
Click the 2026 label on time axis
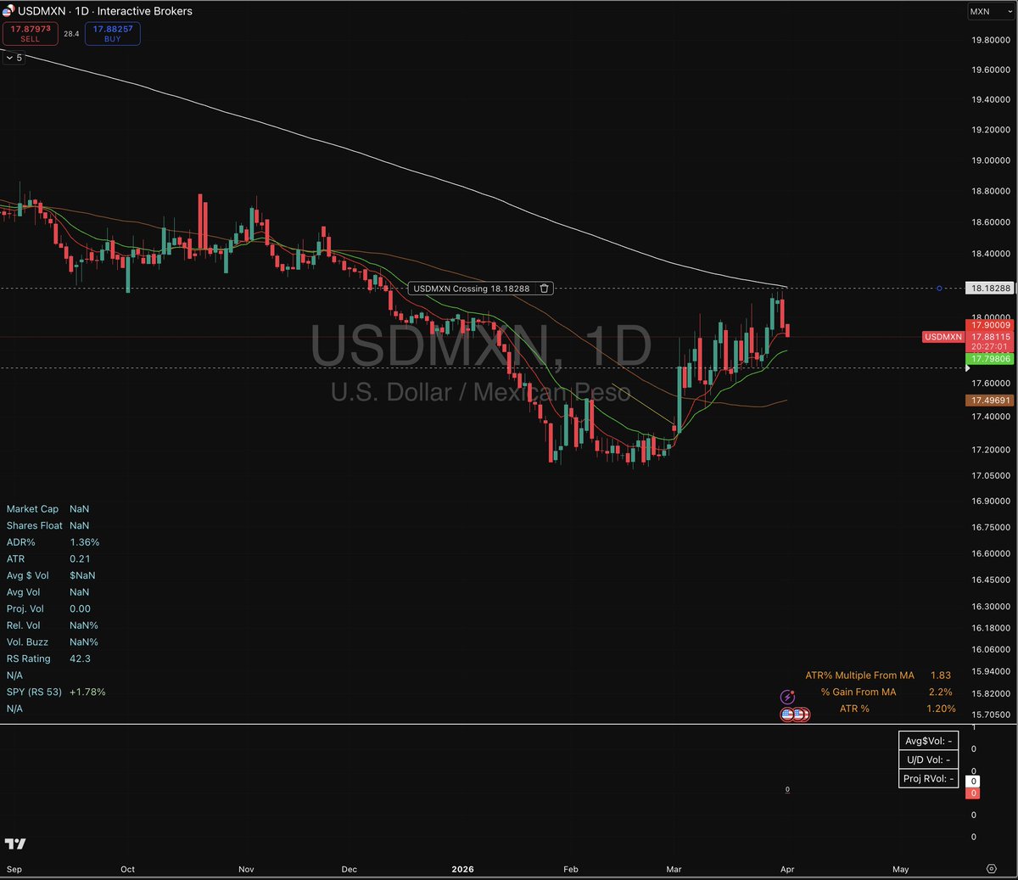[x=462, y=869]
